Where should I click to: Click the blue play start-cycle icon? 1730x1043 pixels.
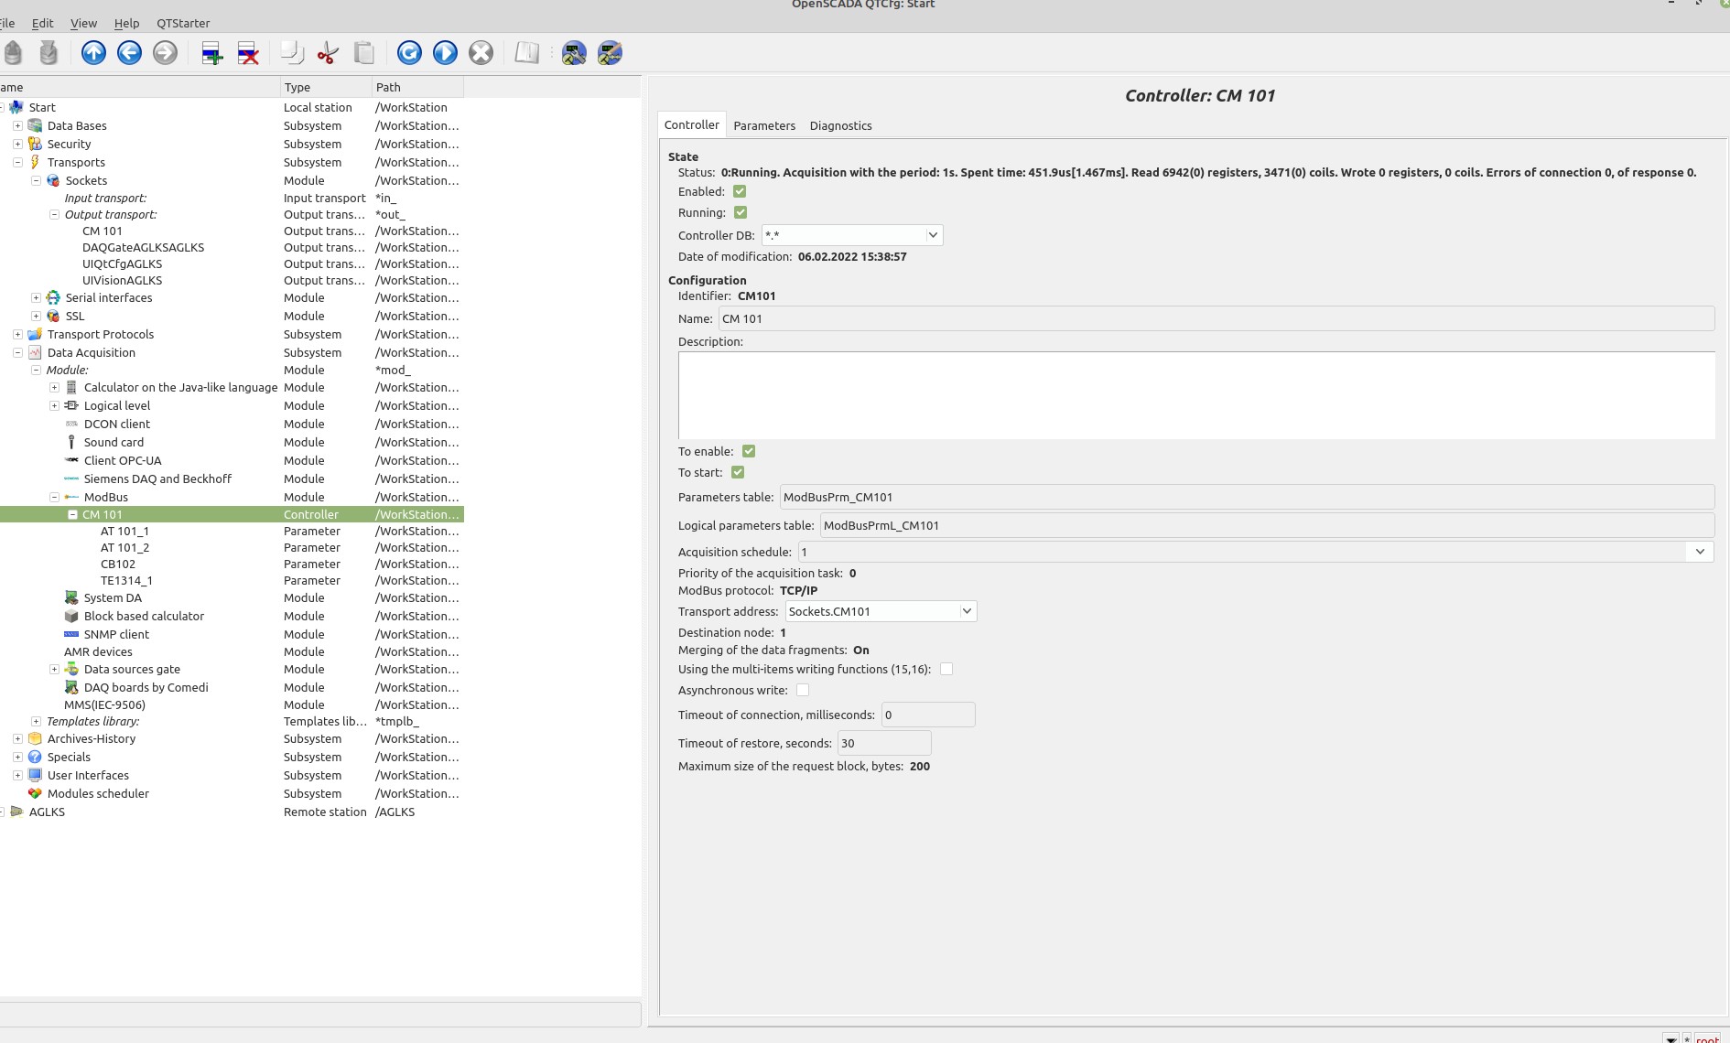click(x=445, y=53)
